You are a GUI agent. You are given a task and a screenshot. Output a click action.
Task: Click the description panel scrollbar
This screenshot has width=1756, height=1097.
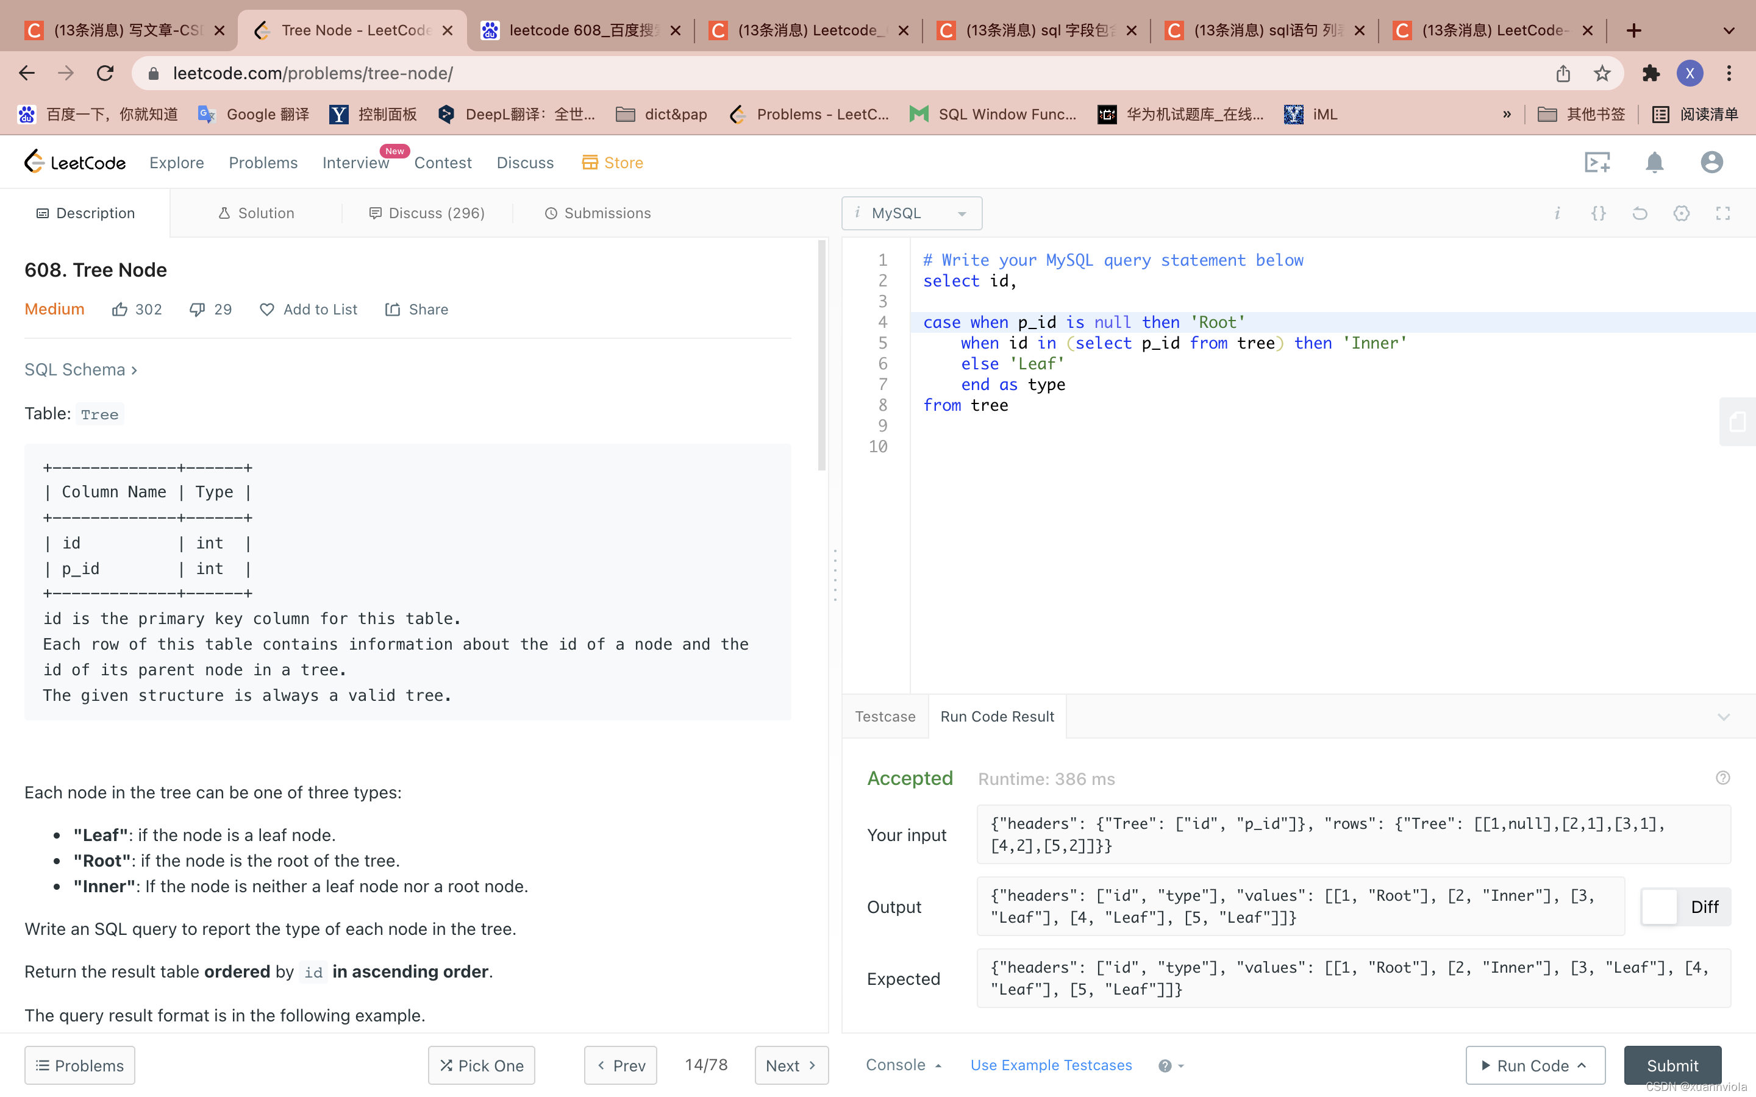(x=821, y=355)
